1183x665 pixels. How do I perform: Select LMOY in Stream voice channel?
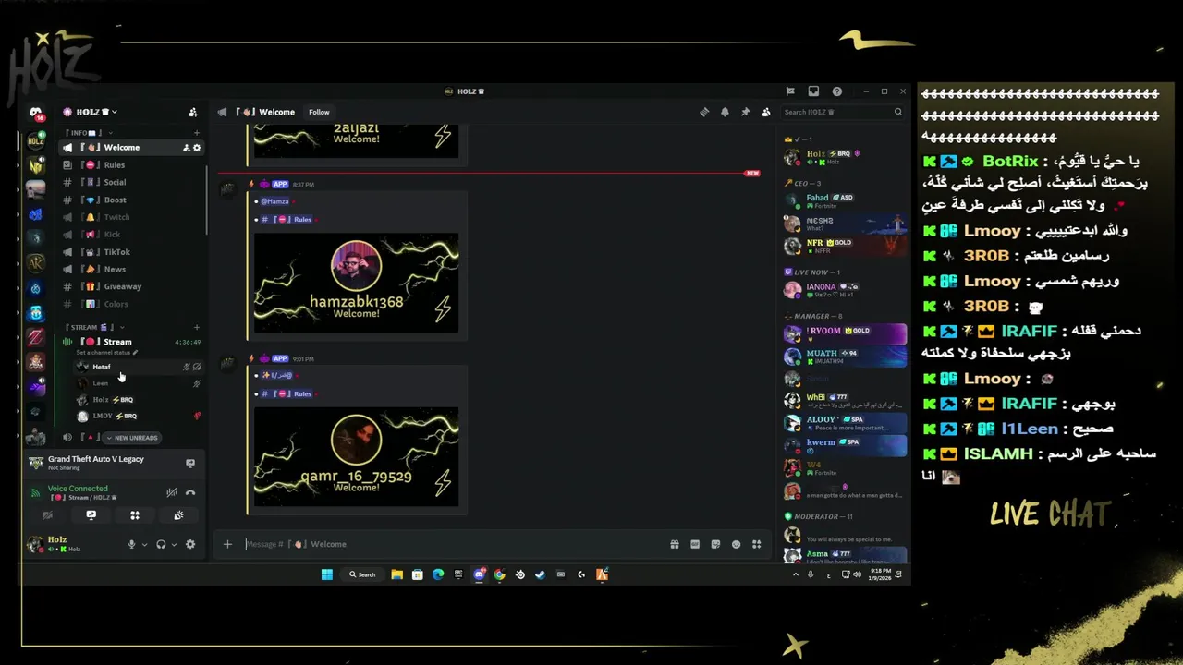tap(139, 416)
